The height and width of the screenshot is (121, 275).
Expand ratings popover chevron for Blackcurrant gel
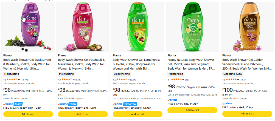point(19,79)
